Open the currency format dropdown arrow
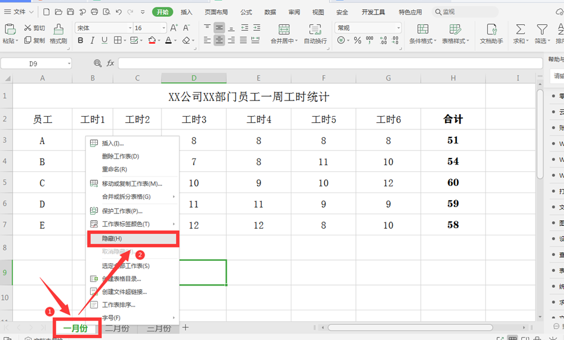564x340 pixels. point(348,41)
